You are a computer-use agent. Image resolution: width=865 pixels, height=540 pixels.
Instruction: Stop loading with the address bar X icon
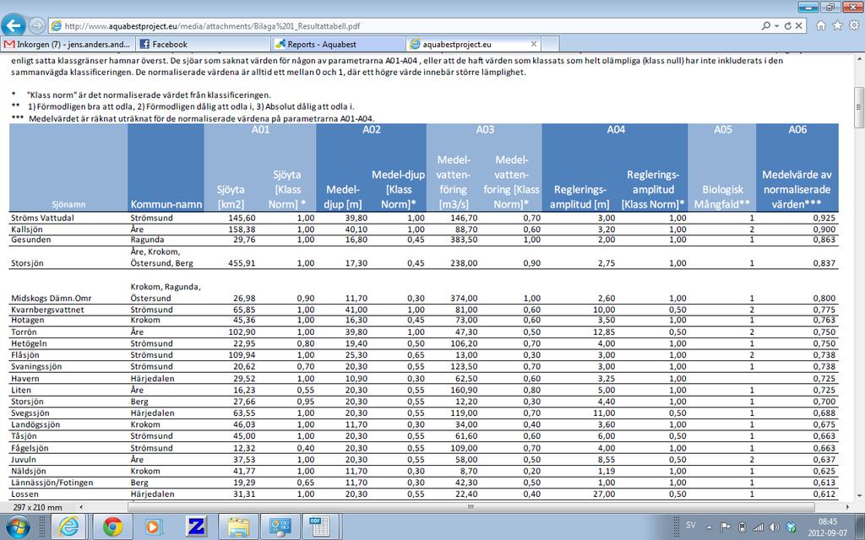798,26
